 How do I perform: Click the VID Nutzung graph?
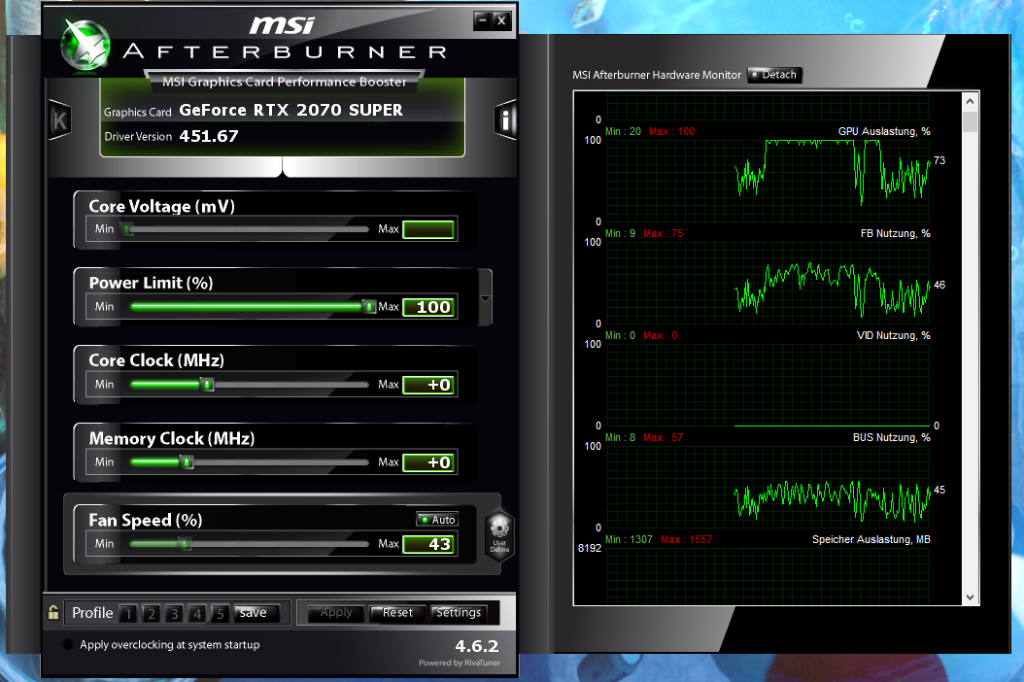[x=768, y=384]
